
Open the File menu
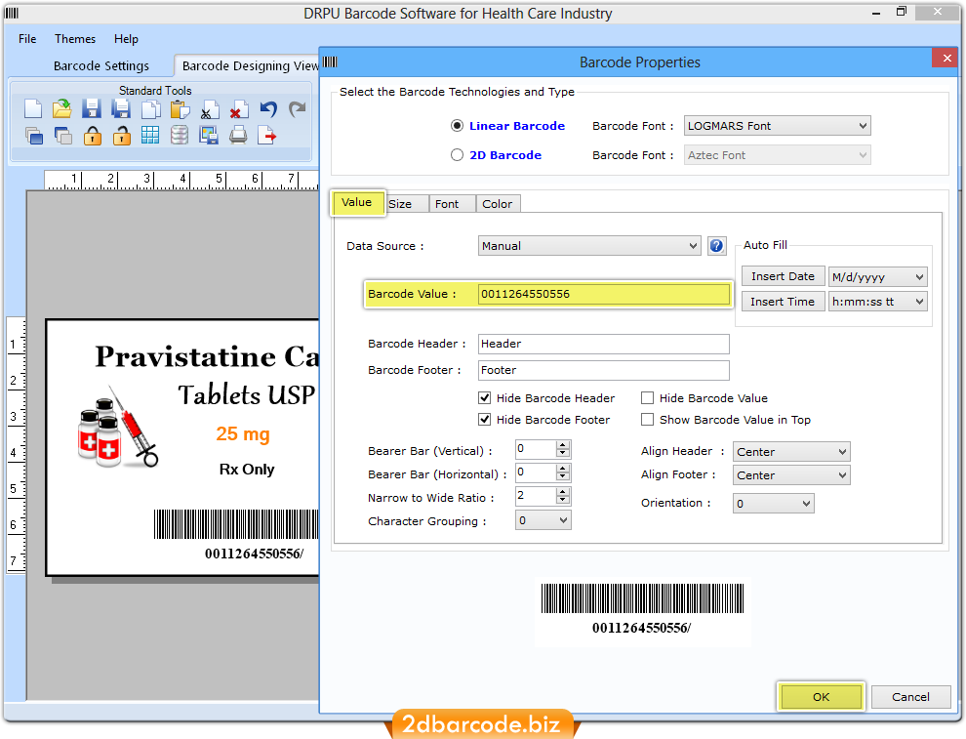pos(27,39)
